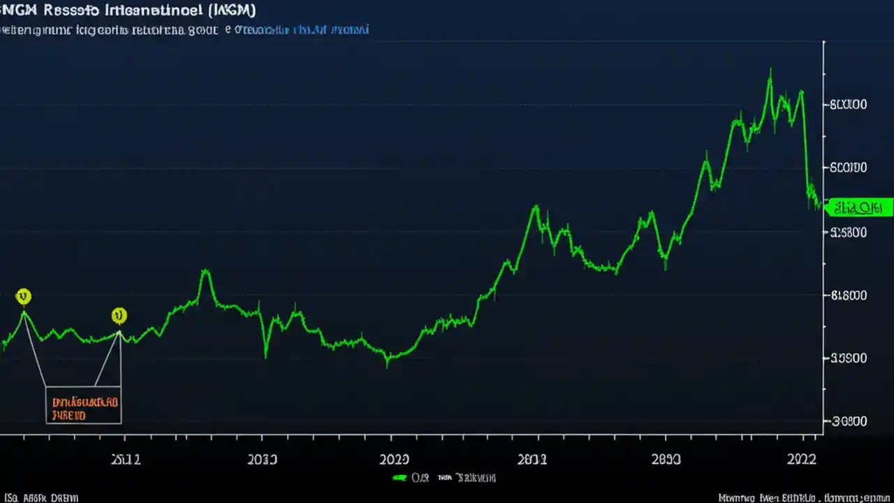Viewport: 894px width, 503px height.
Task: Click the source credit at bottom left
Action: click(x=42, y=497)
